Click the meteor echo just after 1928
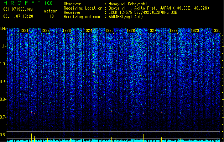 (181, 113)
